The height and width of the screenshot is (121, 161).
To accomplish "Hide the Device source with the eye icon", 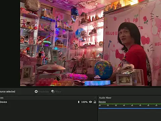I will point(91,102).
